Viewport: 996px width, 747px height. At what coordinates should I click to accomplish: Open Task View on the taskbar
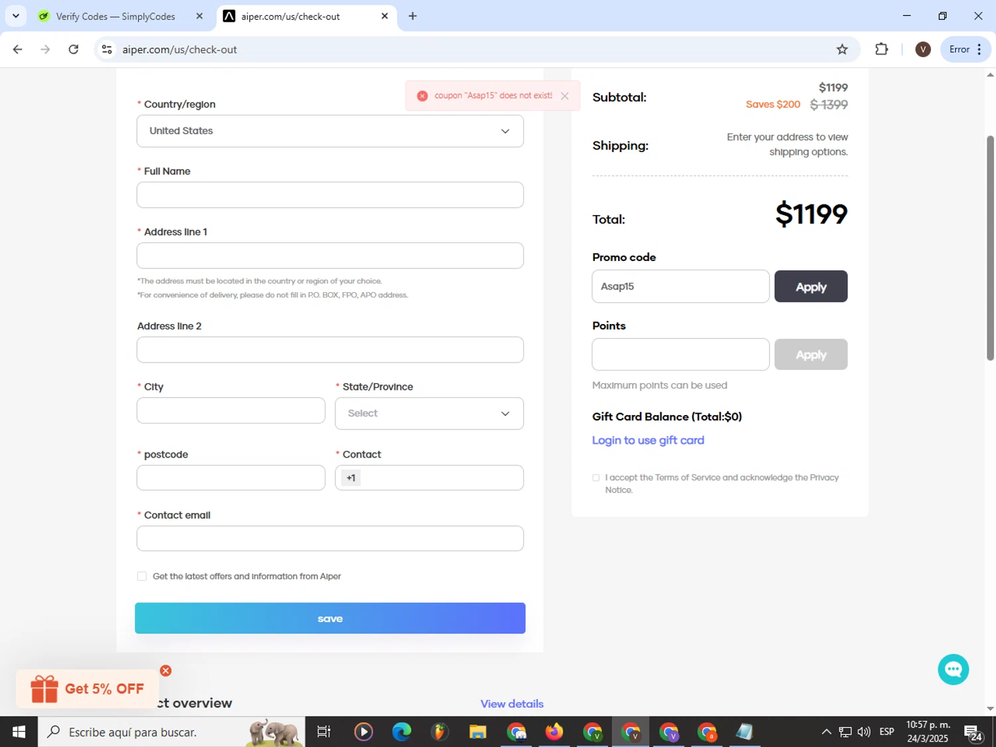click(x=323, y=732)
